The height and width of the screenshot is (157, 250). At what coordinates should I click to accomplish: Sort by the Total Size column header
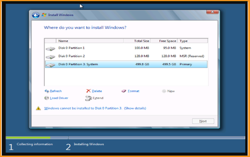click(137, 41)
